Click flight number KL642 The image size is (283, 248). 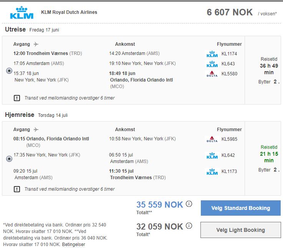(x=228, y=155)
